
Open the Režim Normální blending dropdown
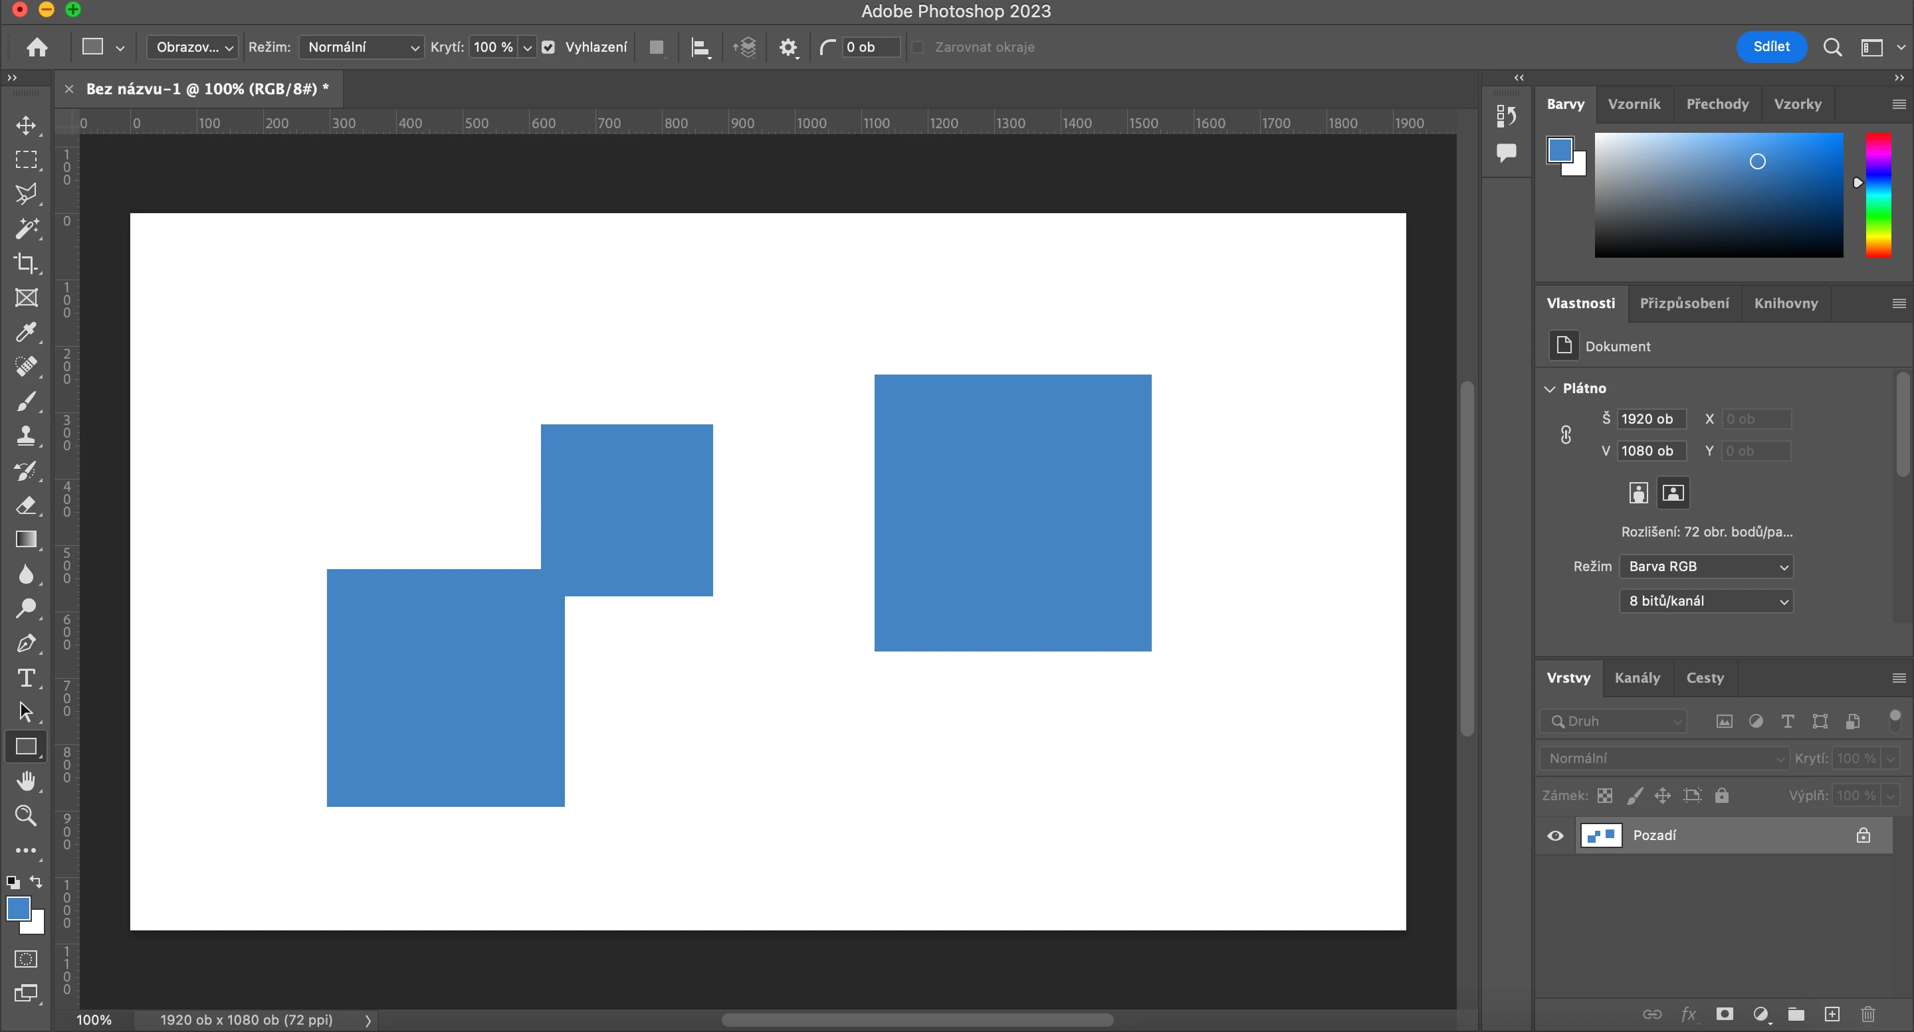pos(361,48)
